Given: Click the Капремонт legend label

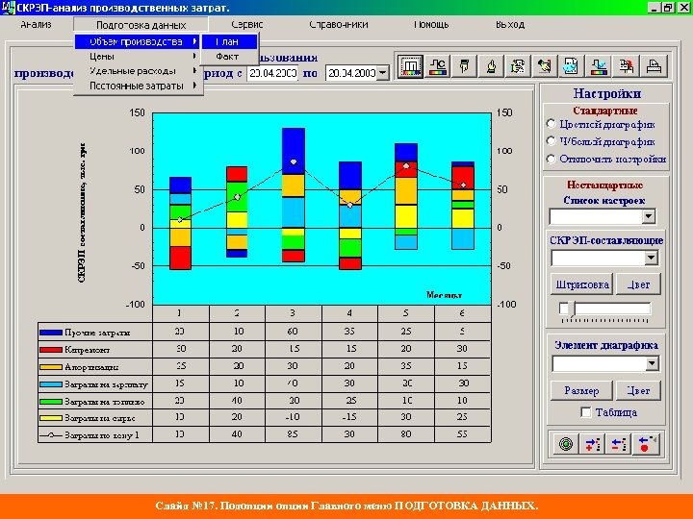Looking at the screenshot, I should click(87, 350).
